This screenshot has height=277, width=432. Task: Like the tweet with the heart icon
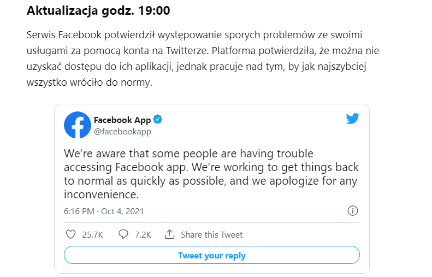[x=71, y=234]
